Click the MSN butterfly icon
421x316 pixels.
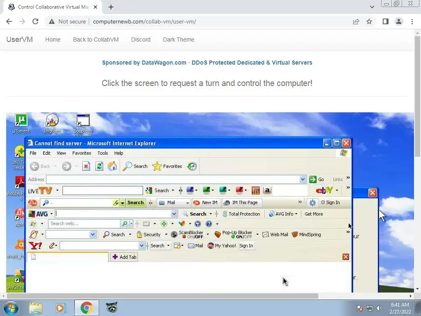click(182, 223)
